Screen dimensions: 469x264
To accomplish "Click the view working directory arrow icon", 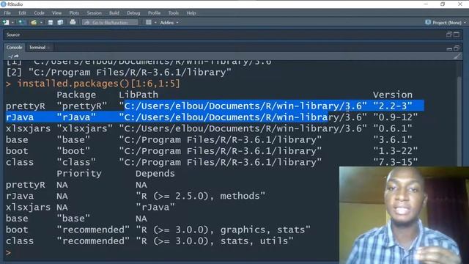I will coord(16,56).
